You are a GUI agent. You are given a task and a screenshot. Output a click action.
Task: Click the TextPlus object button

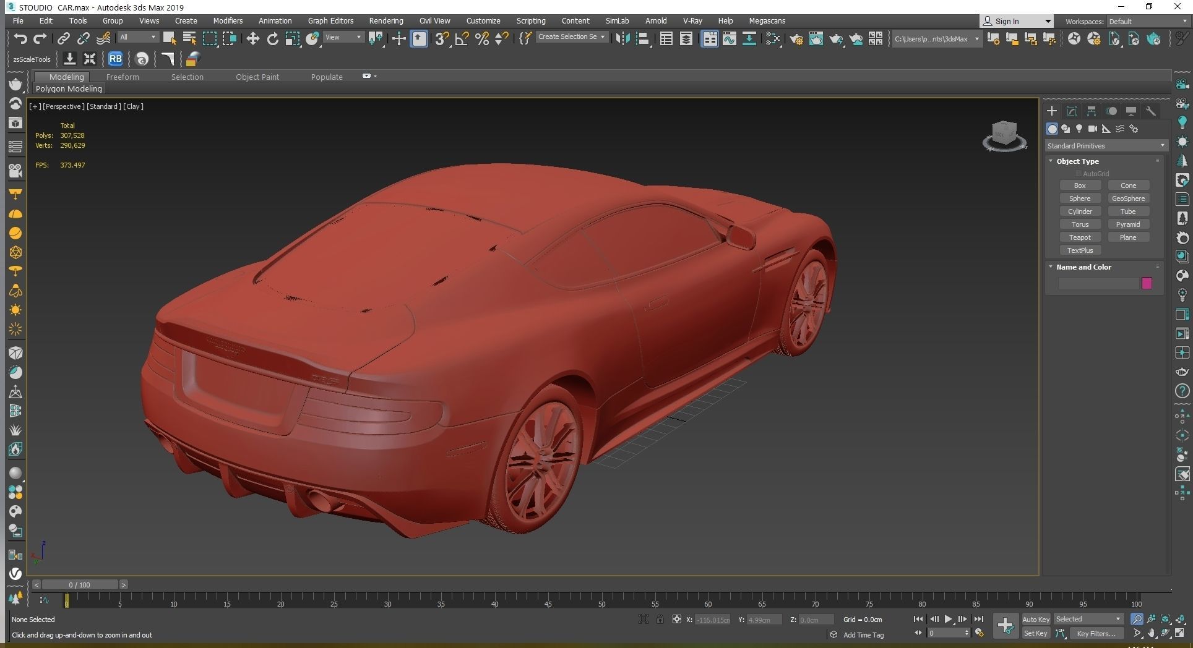pos(1080,250)
